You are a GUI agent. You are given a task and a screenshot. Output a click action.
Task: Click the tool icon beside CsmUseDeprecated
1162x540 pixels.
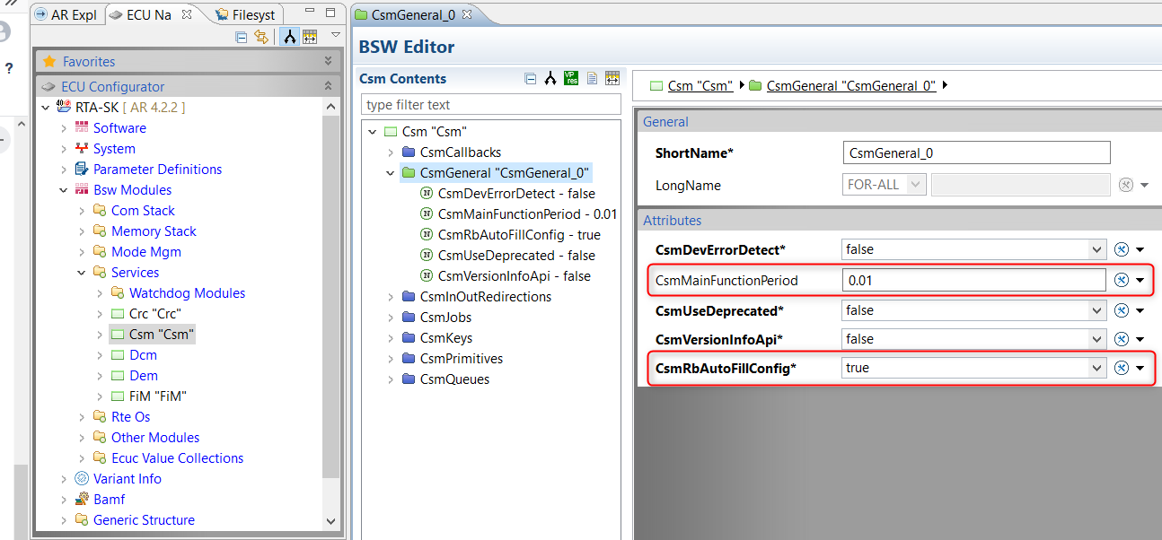click(x=1121, y=310)
